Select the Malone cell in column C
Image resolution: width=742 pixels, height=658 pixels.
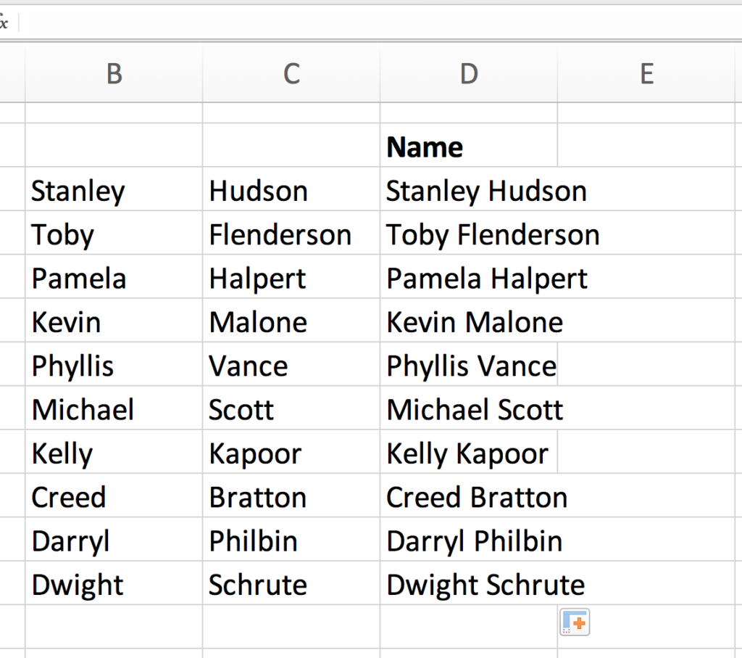(291, 321)
